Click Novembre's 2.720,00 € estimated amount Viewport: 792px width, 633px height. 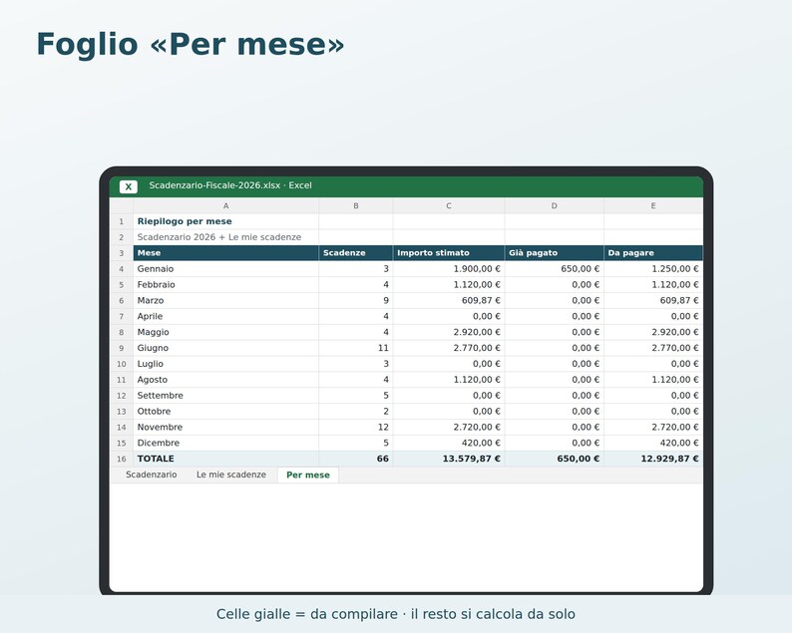(x=449, y=427)
